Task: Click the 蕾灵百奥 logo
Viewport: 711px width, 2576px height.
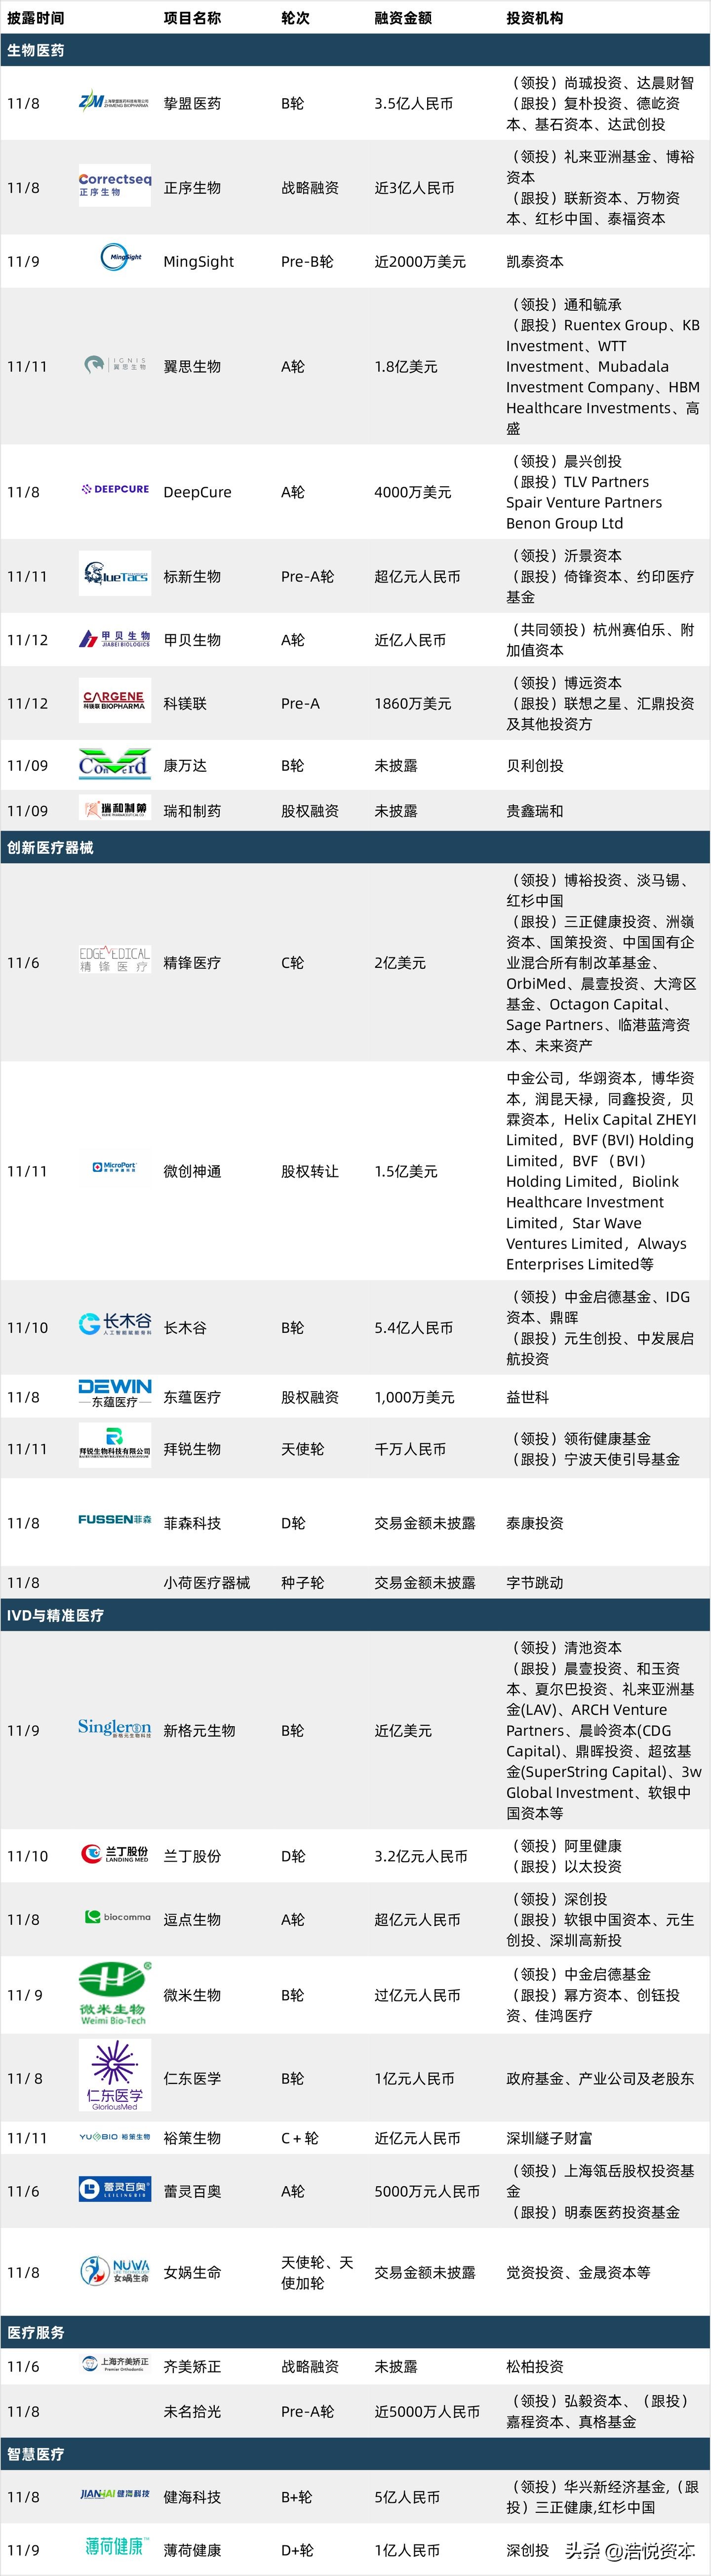Action: [x=115, y=2189]
